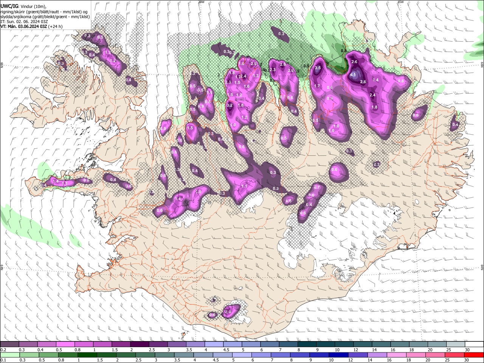This screenshot has width=484, height=363.
Task: Click the 3.5 snowfall value on the map
Action: (318, 68)
